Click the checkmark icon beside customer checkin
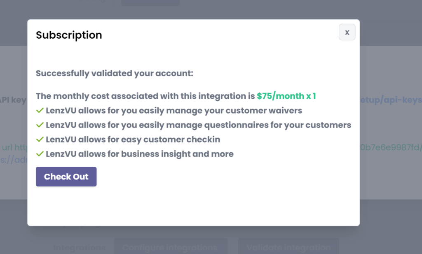Screen dimensions: 422x254 (x=40, y=140)
